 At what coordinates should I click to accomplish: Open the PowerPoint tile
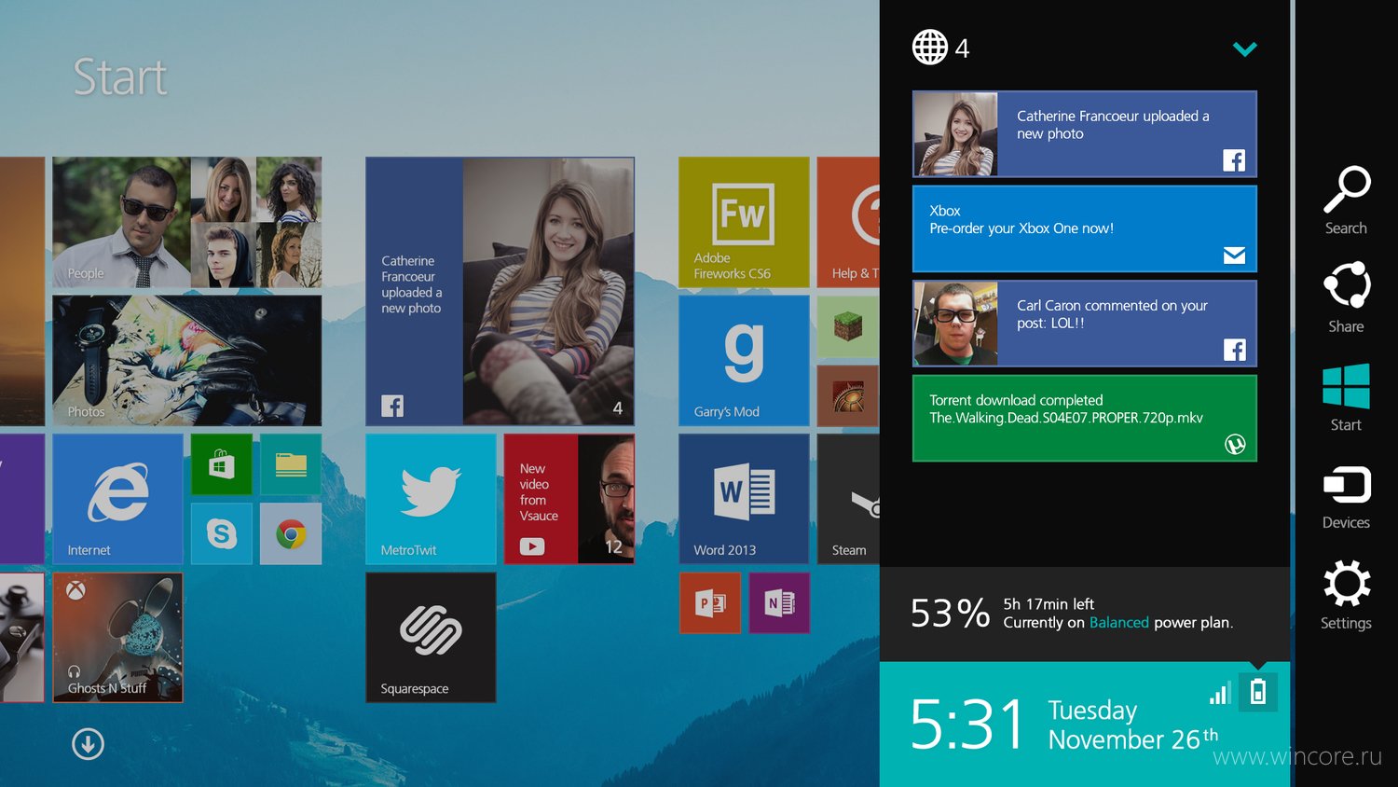click(710, 603)
